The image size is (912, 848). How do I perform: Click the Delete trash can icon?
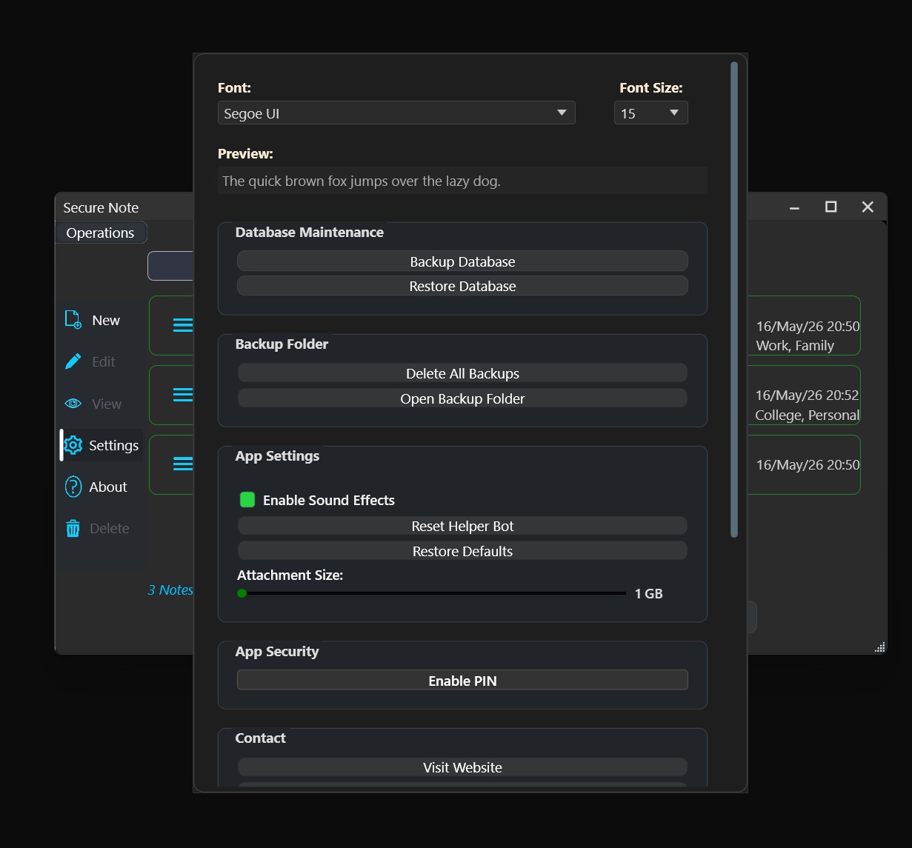click(73, 528)
